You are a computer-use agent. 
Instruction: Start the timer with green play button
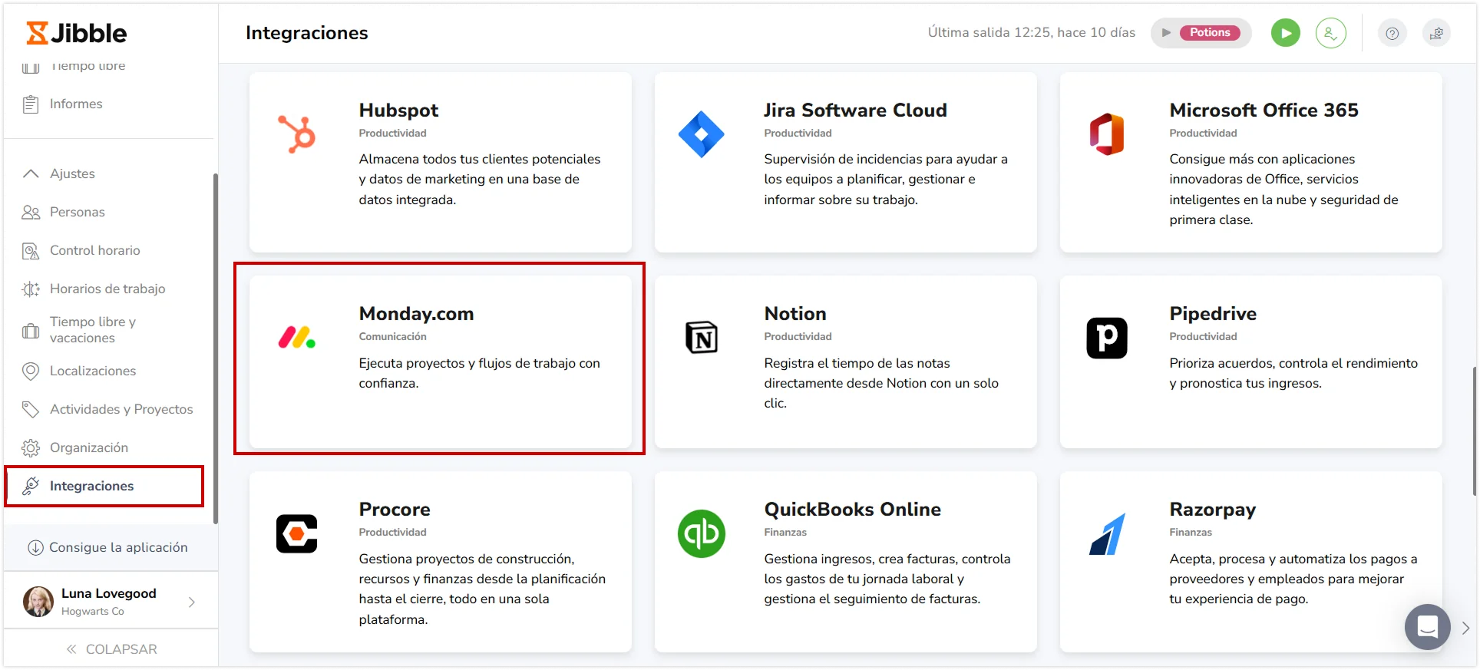click(1286, 33)
